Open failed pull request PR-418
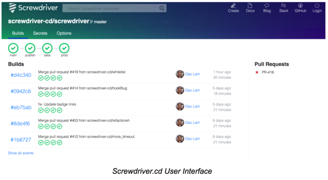The width and height of the screenshot is (328, 180). coord(268,72)
